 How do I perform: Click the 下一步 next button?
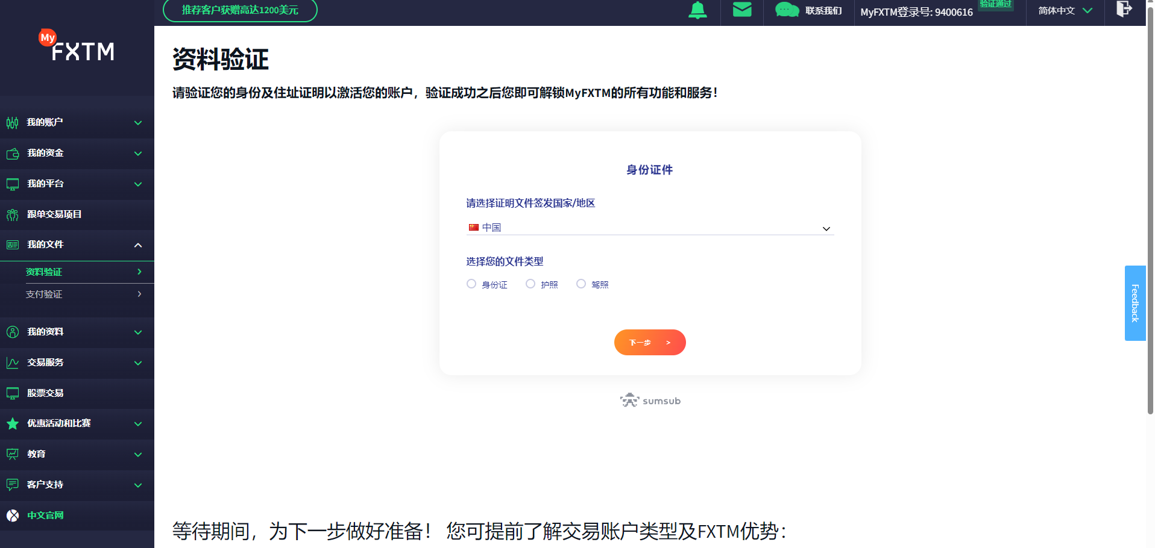(x=650, y=342)
